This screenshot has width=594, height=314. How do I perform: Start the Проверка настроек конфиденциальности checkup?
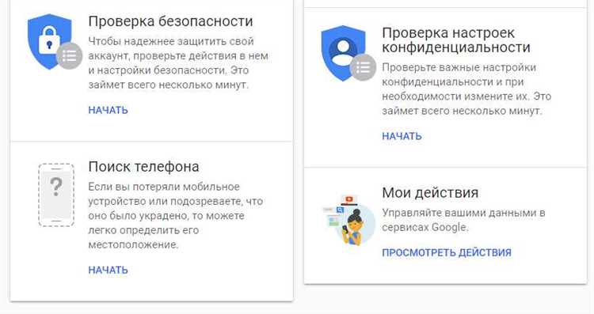(402, 136)
